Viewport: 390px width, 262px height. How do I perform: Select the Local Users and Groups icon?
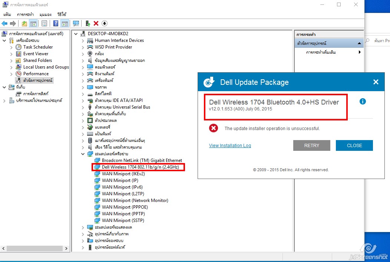coord(19,67)
